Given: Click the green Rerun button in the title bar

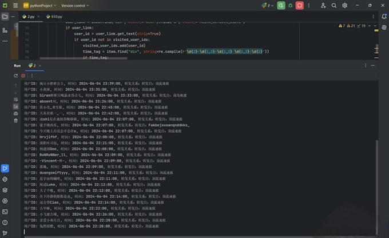Looking at the screenshot, I should click(x=281, y=6).
